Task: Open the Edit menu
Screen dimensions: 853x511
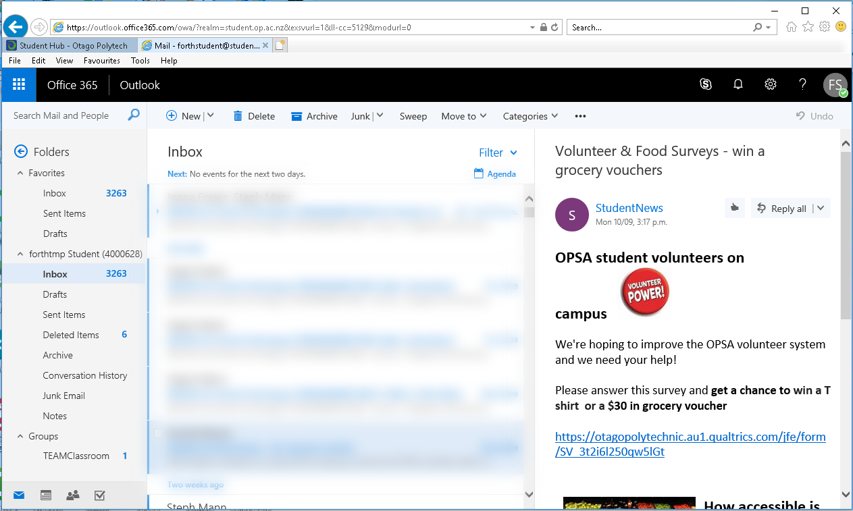Action: [x=38, y=60]
